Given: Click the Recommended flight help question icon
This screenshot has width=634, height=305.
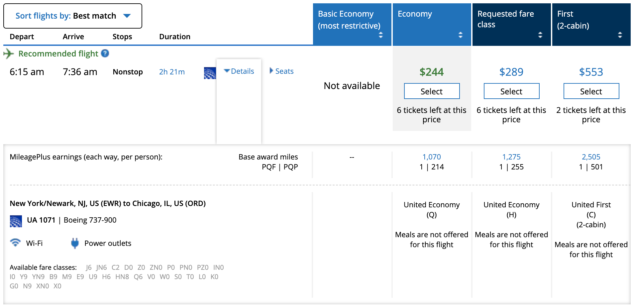Looking at the screenshot, I should 105,53.
